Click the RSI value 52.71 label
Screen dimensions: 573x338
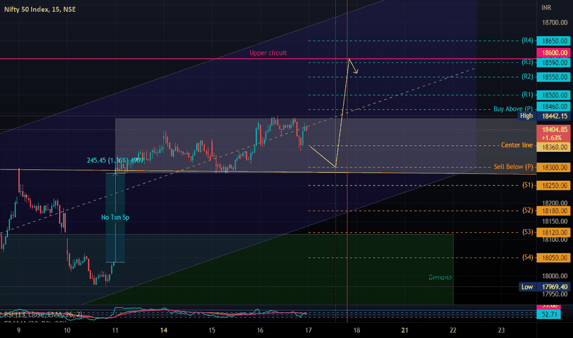(548, 314)
